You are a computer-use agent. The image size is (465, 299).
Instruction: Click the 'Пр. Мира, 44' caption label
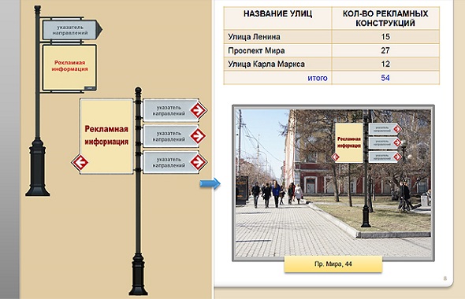(333, 264)
